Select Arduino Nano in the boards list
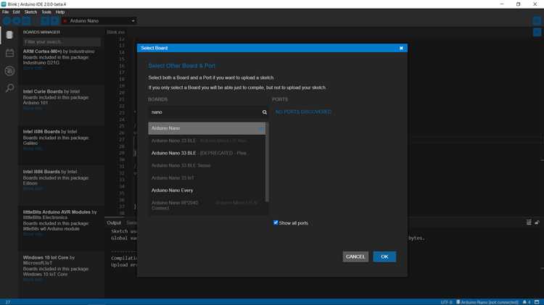544x305 pixels. click(207, 128)
